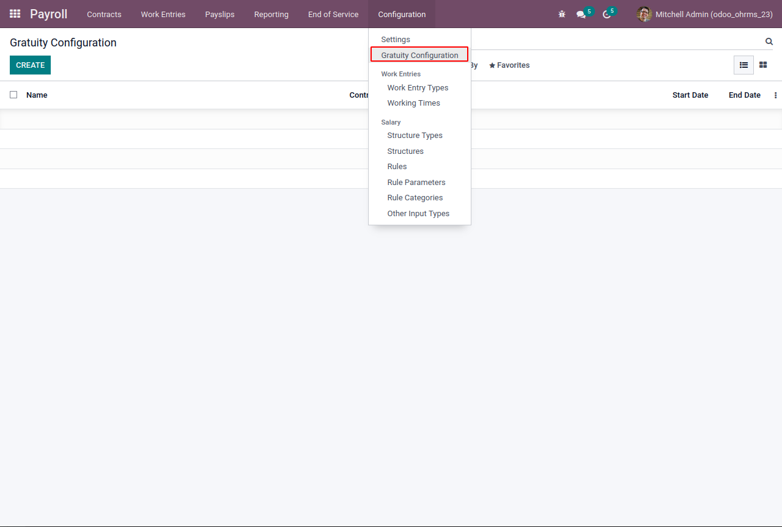Open the activities clock icon
The height and width of the screenshot is (527, 782).
click(x=607, y=14)
